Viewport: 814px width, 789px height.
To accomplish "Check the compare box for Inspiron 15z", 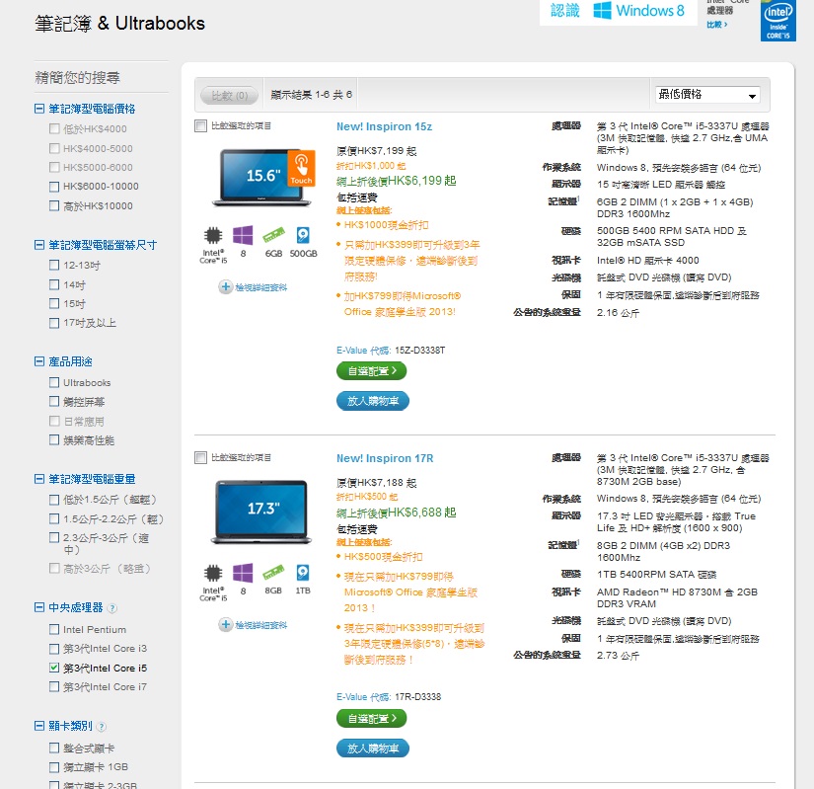I will [x=200, y=125].
